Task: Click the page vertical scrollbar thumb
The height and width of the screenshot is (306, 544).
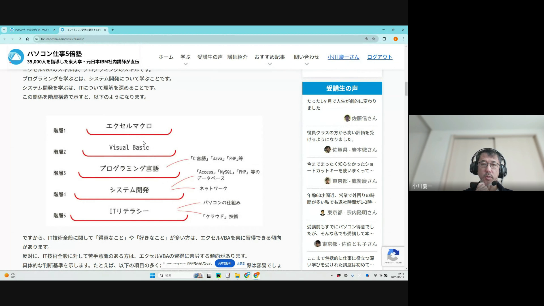Action: 406,88
